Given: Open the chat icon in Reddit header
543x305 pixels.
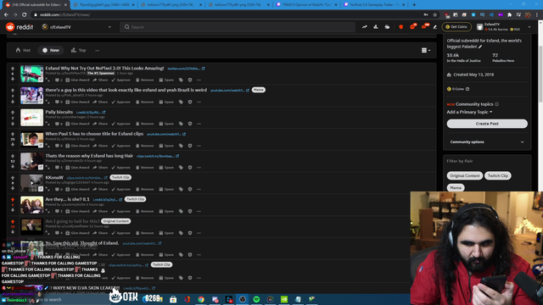Looking at the screenshot, I should pos(412,27).
